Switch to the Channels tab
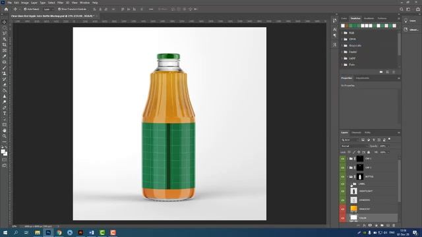This screenshot has height=237, width=422. pyautogui.click(x=356, y=132)
